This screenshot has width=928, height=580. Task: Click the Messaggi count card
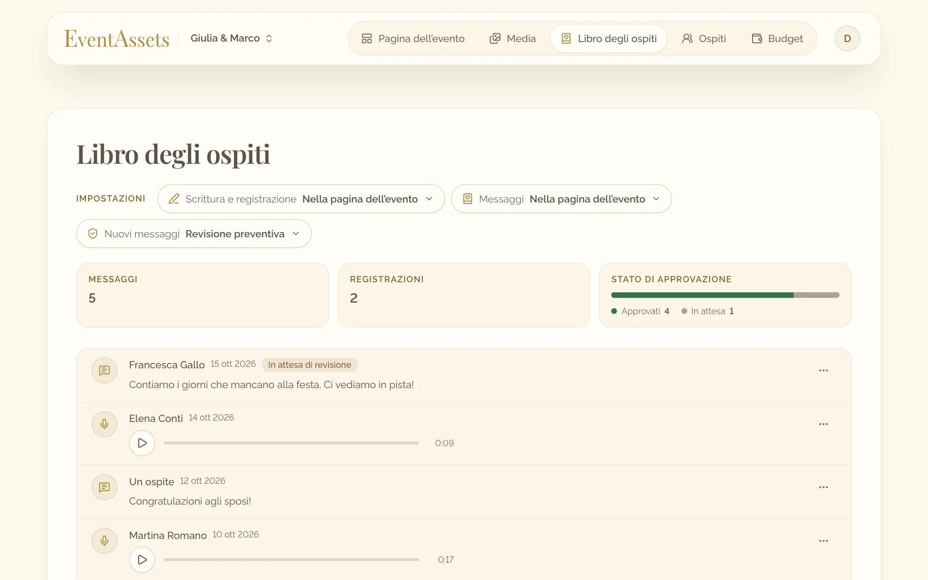point(203,295)
